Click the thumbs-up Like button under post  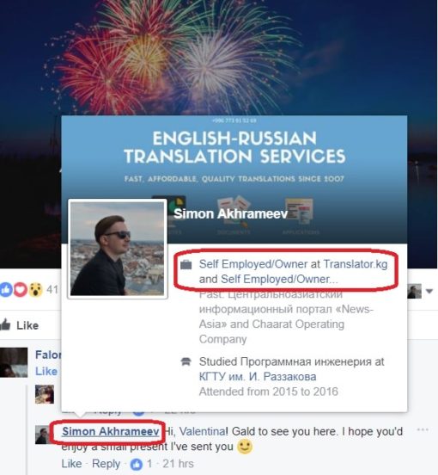pyautogui.click(x=20, y=325)
